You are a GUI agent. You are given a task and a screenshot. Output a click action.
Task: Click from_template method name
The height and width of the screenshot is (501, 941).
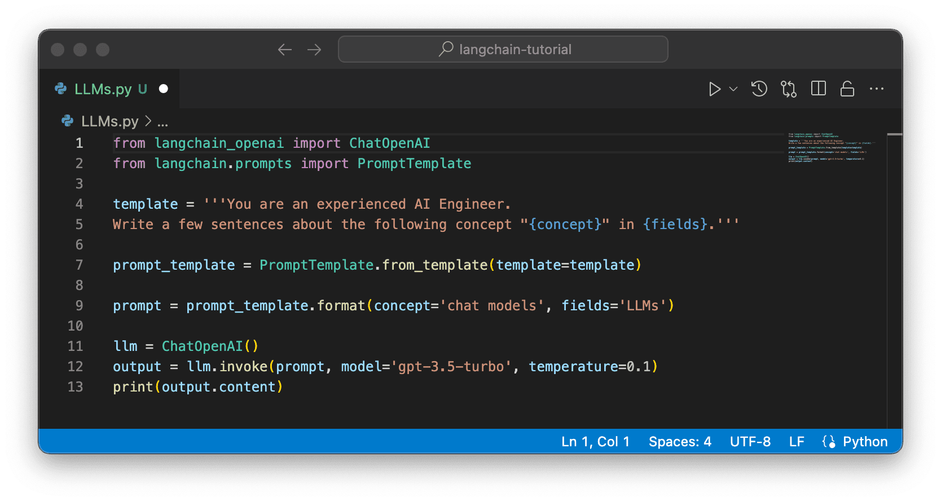pyautogui.click(x=435, y=265)
